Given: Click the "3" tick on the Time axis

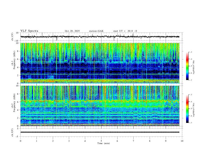Looking at the screenshot, I should pyautogui.click(x=69, y=141).
